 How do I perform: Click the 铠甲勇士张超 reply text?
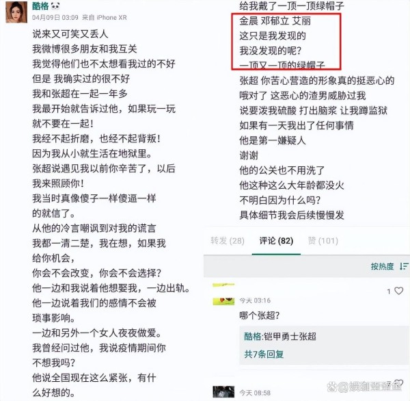(x=290, y=336)
